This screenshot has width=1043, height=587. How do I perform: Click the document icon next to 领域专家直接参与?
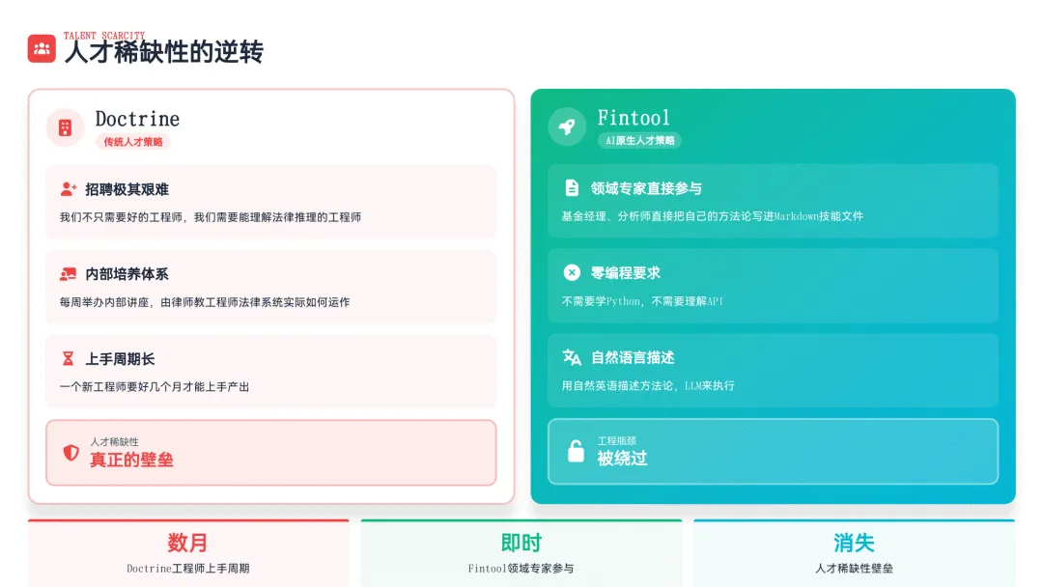pos(572,188)
